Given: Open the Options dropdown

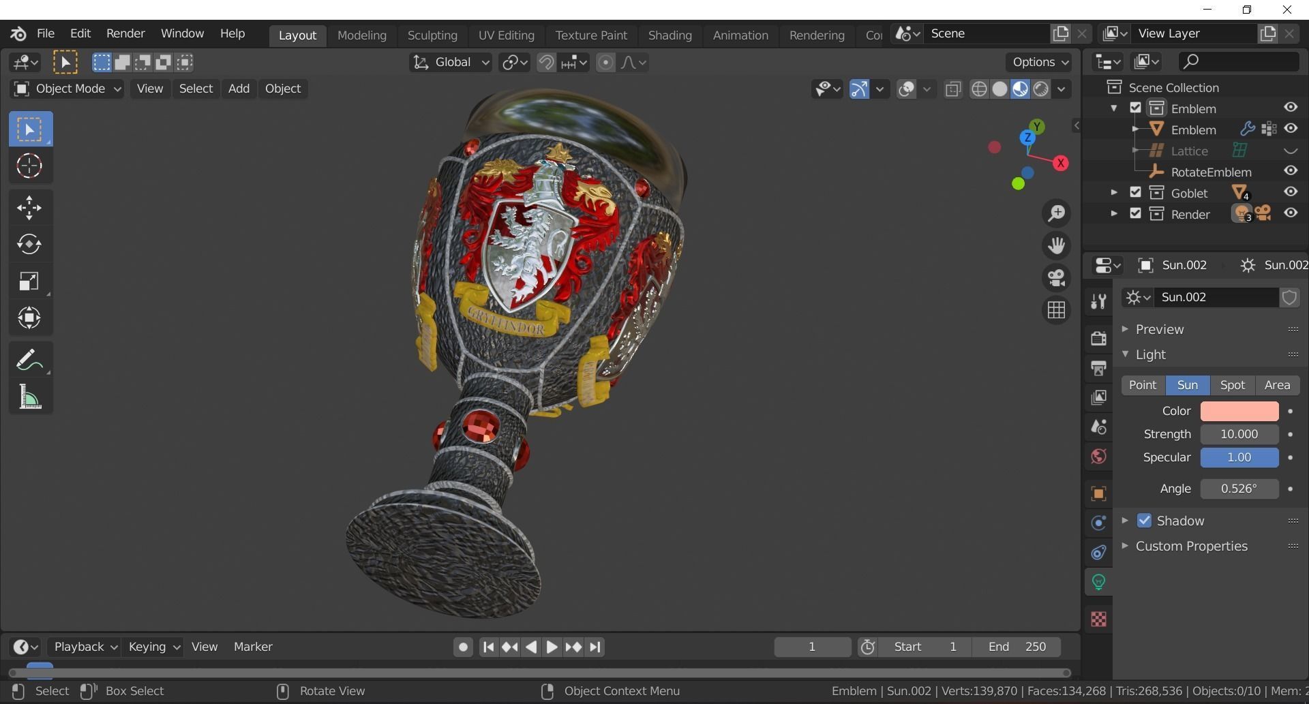Looking at the screenshot, I should (x=1040, y=62).
